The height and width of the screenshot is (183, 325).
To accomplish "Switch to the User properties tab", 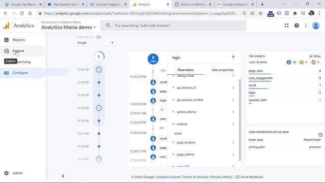I will (x=222, y=70).
